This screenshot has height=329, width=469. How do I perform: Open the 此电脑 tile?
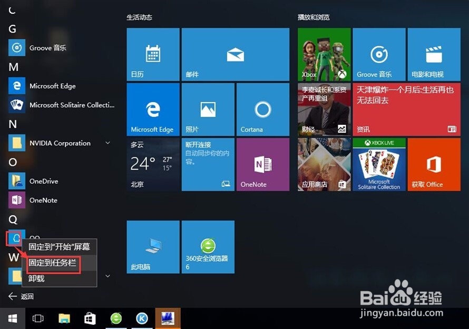pos(153,247)
